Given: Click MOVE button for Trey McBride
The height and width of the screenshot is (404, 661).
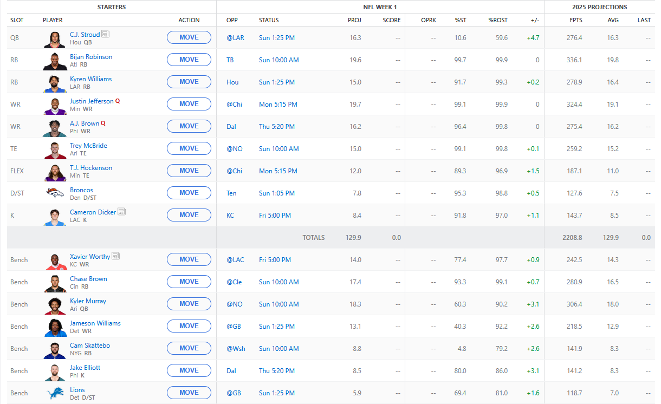Looking at the screenshot, I should tap(189, 148).
